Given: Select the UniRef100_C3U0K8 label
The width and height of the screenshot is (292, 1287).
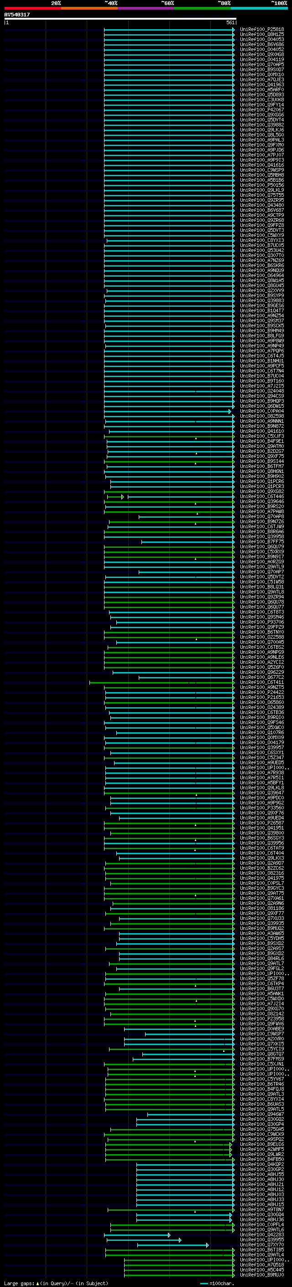Looking at the screenshot, I should pyautogui.click(x=262, y=100).
